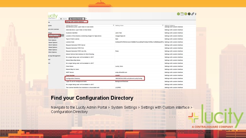Click the chain link icon
Screen dimensions: 246x138
pos(193,14)
